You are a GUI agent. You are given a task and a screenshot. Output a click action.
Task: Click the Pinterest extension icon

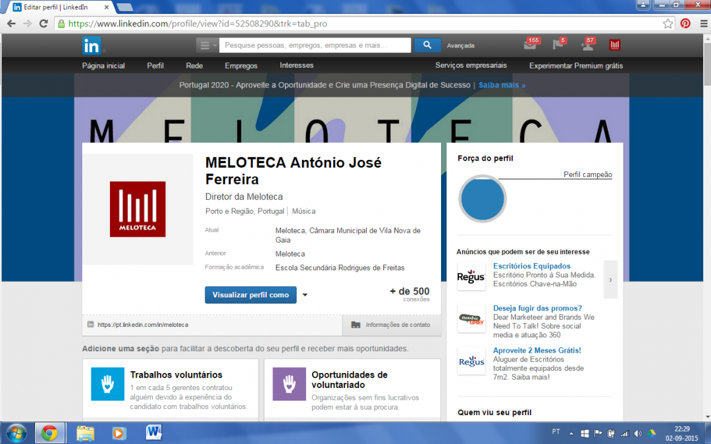685,23
